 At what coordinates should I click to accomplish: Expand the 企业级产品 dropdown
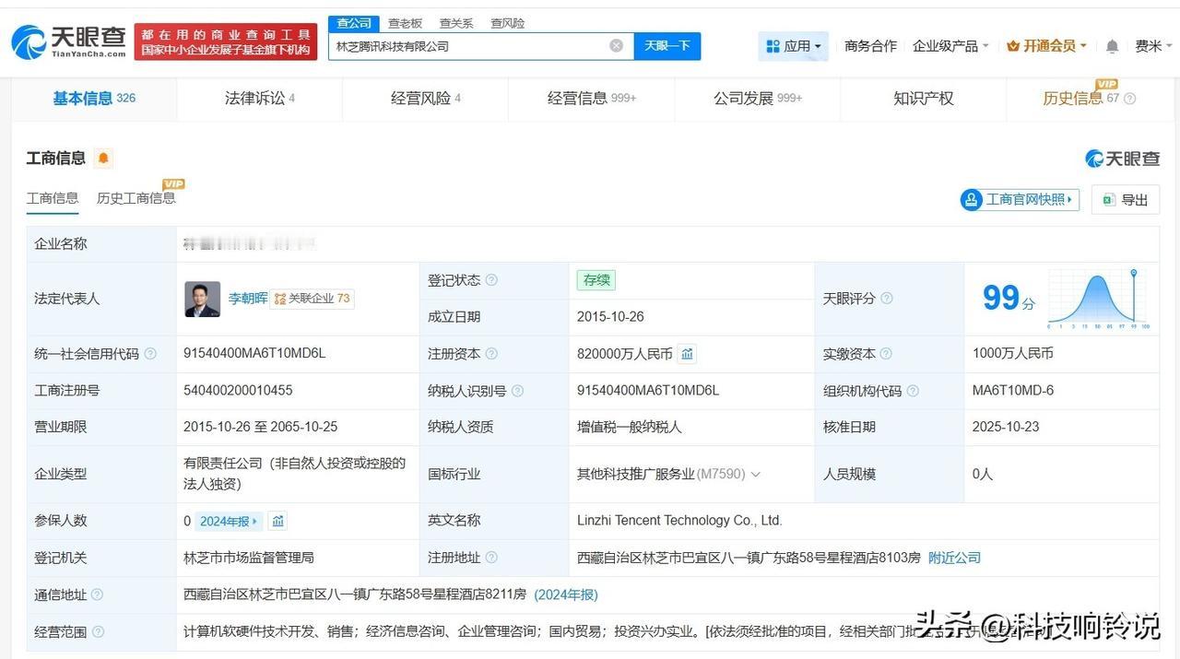[950, 46]
